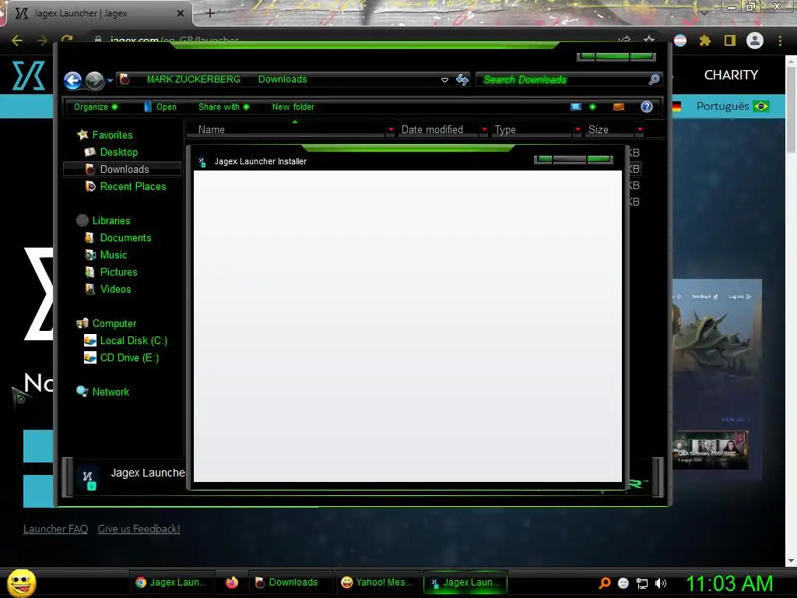Launch Firefox from the taskbar
This screenshot has height=598, width=797.
232,582
